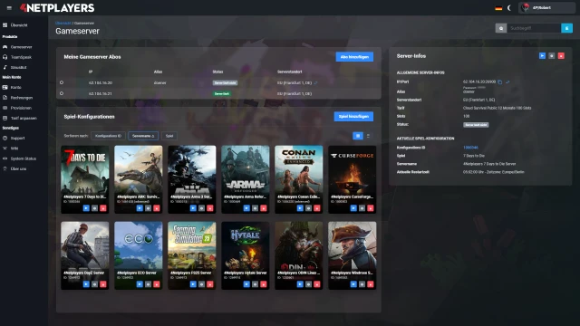Image resolution: width=580 pixels, height=326 pixels.
Task: Click the gray magnifier icon beside search field
Action: (501, 28)
